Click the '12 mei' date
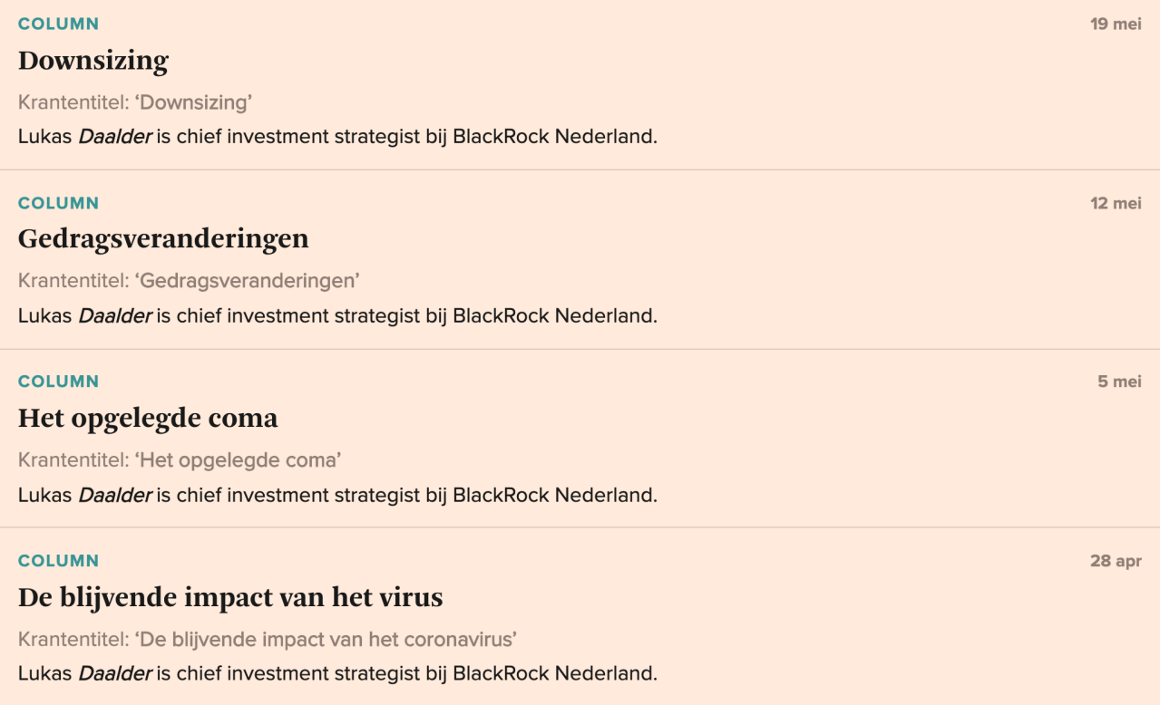The image size is (1160, 705). [1116, 203]
